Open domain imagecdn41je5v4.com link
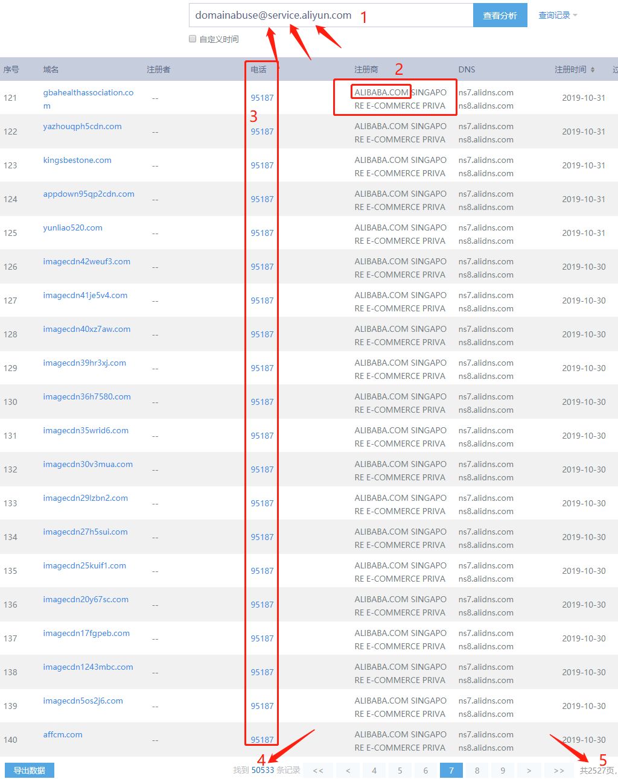The height and width of the screenshot is (779, 618). [x=85, y=295]
